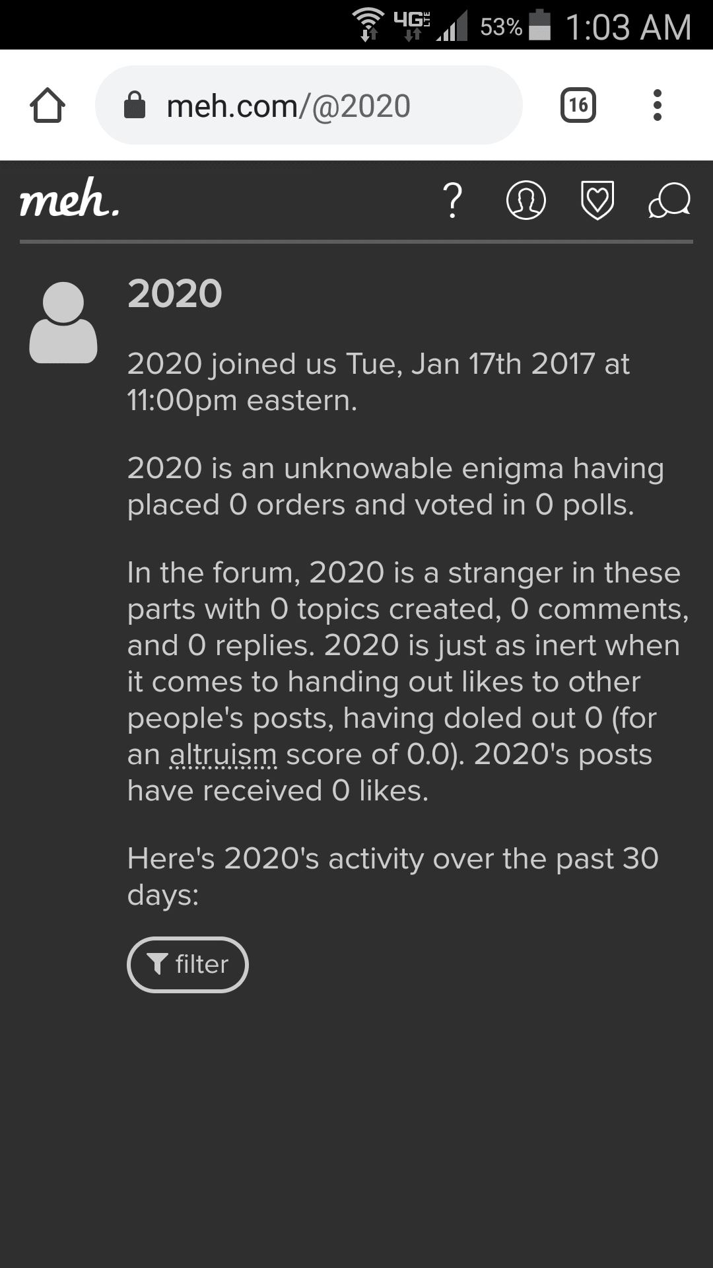Tap the battery icon in status bar

click(540, 26)
